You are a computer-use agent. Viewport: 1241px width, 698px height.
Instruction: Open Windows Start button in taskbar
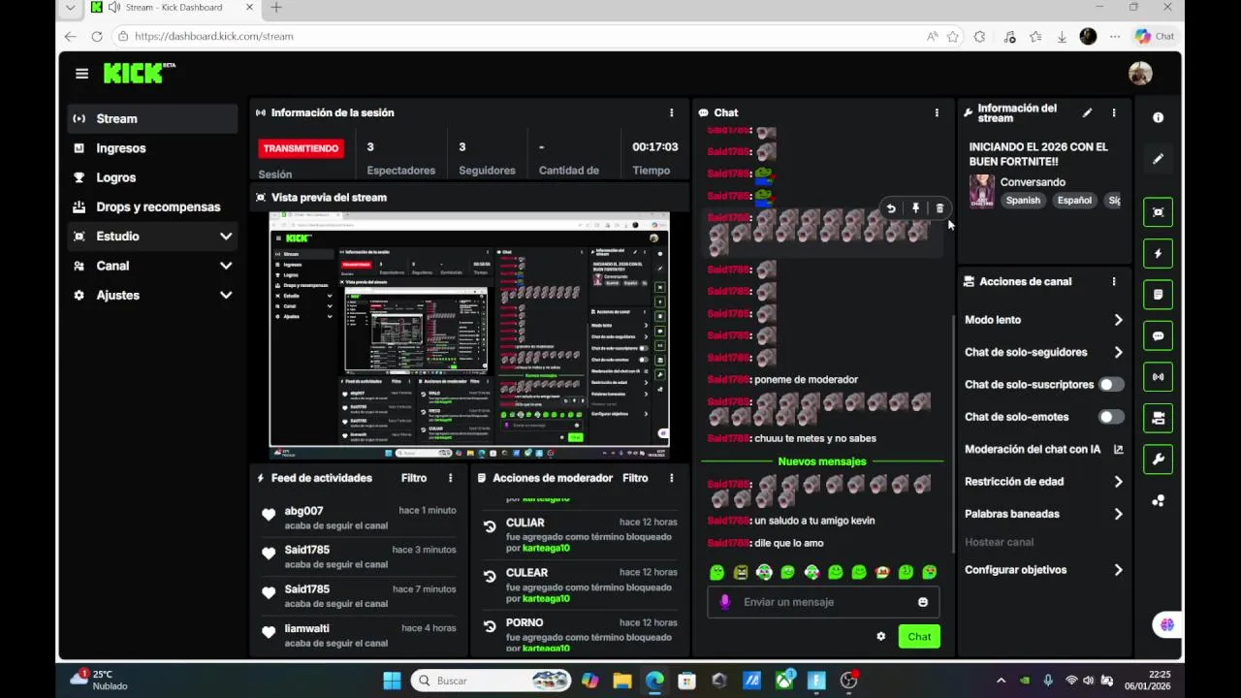(x=392, y=681)
